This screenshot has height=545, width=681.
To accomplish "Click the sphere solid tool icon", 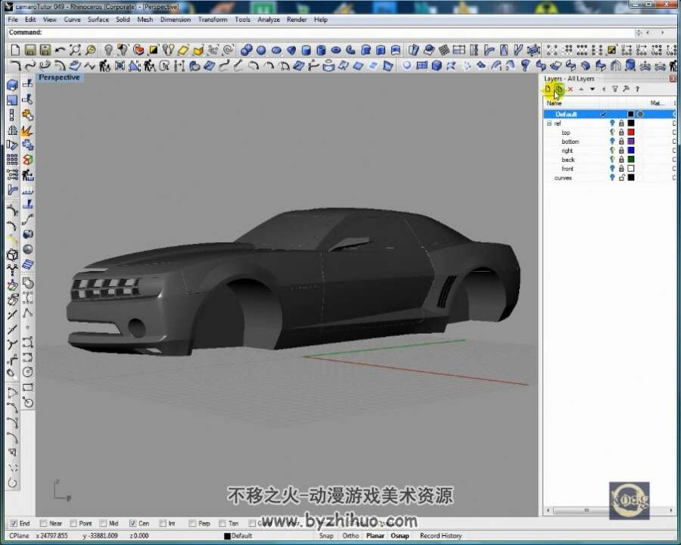I will [x=261, y=51].
